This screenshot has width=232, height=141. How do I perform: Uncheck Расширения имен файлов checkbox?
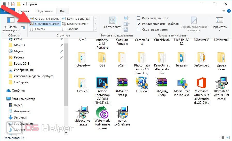pyautogui.click(x=139, y=24)
